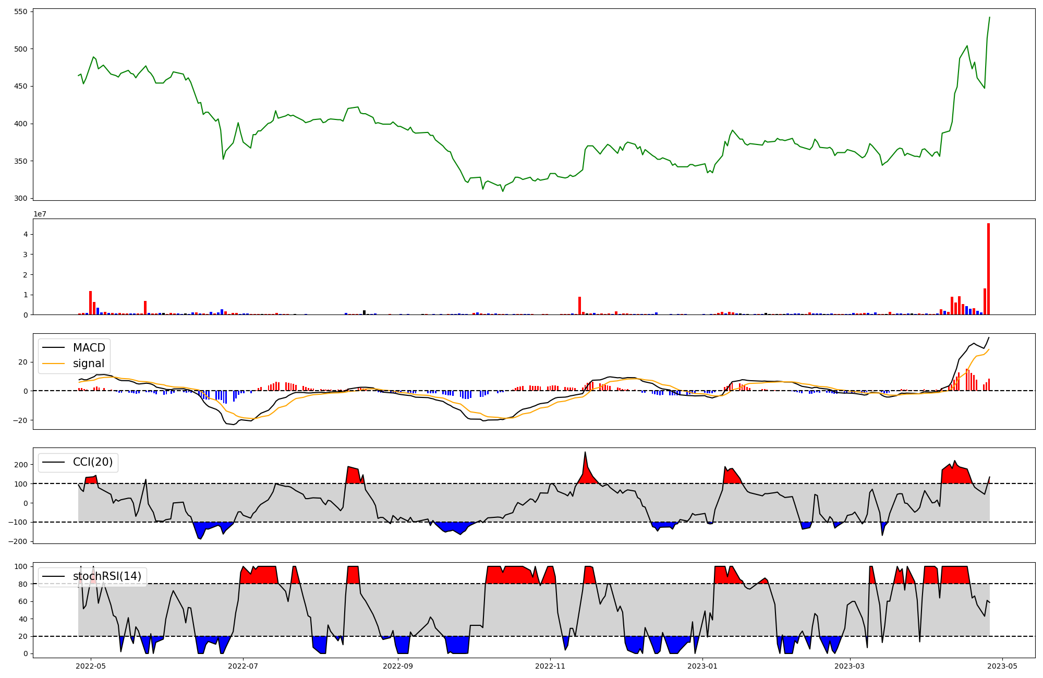The height and width of the screenshot is (678, 1043).
Task: Click the 550 price axis tick label
Action: (21, 11)
